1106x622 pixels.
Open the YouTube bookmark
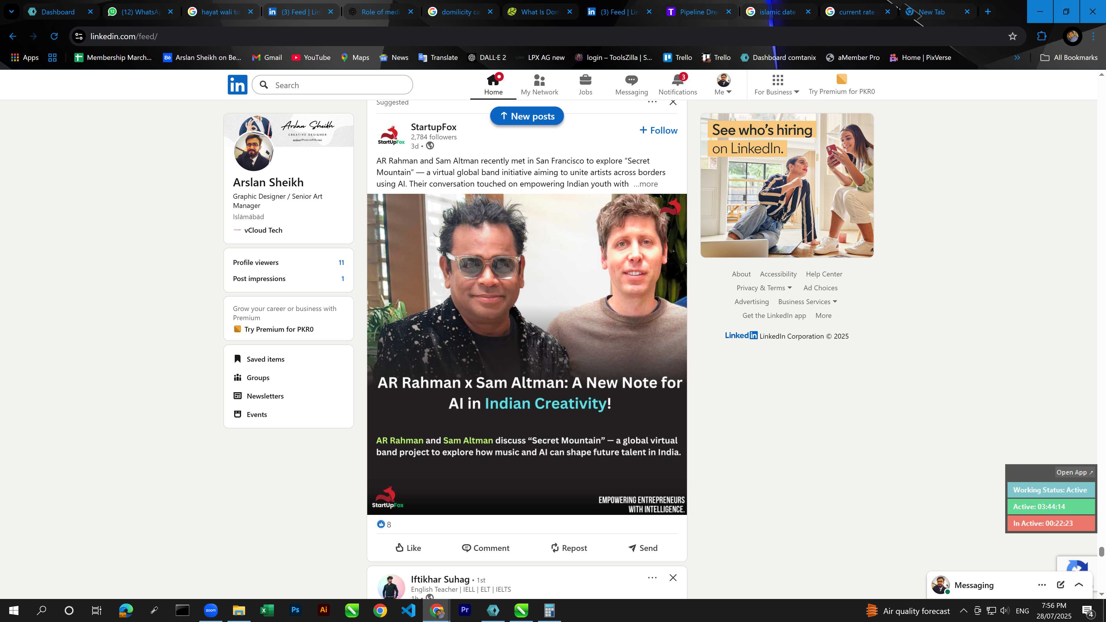(x=311, y=58)
